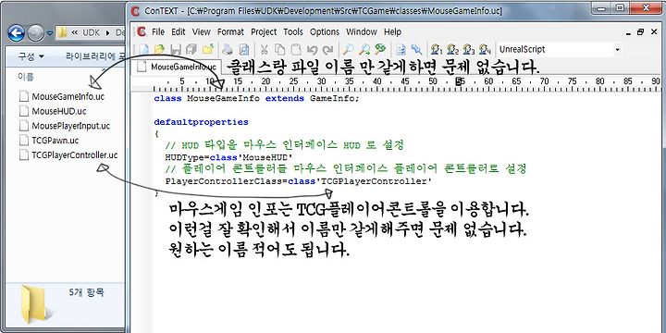The width and height of the screenshot is (666, 333).
Task: Select TCGPlayerController.uc file in Explorer
Action: click(x=68, y=155)
